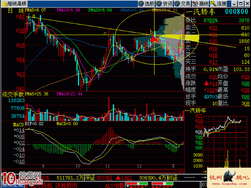Click the first red-green ratio bar in status bar
This screenshot has height=188, width=251.
tap(137, 184)
